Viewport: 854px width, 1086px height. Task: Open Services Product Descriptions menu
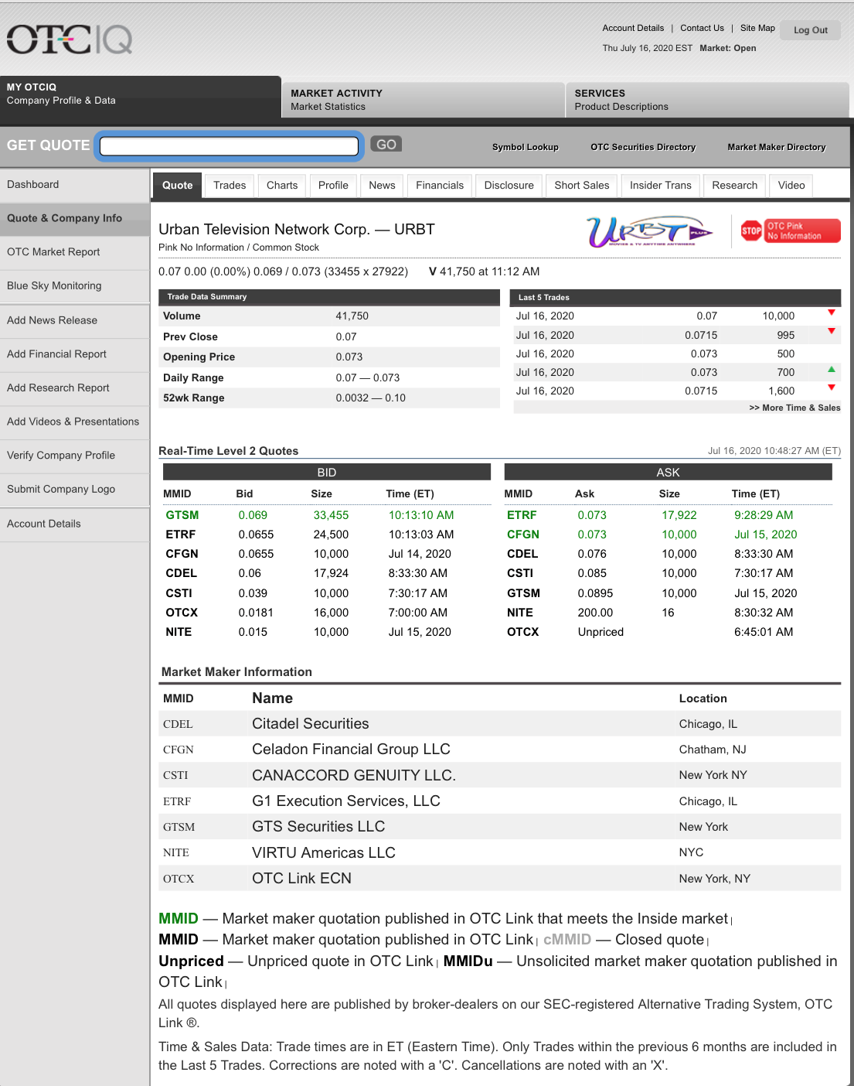707,100
